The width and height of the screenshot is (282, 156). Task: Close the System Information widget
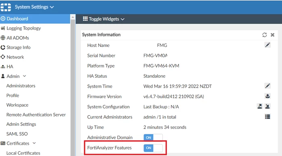tap(272, 35)
